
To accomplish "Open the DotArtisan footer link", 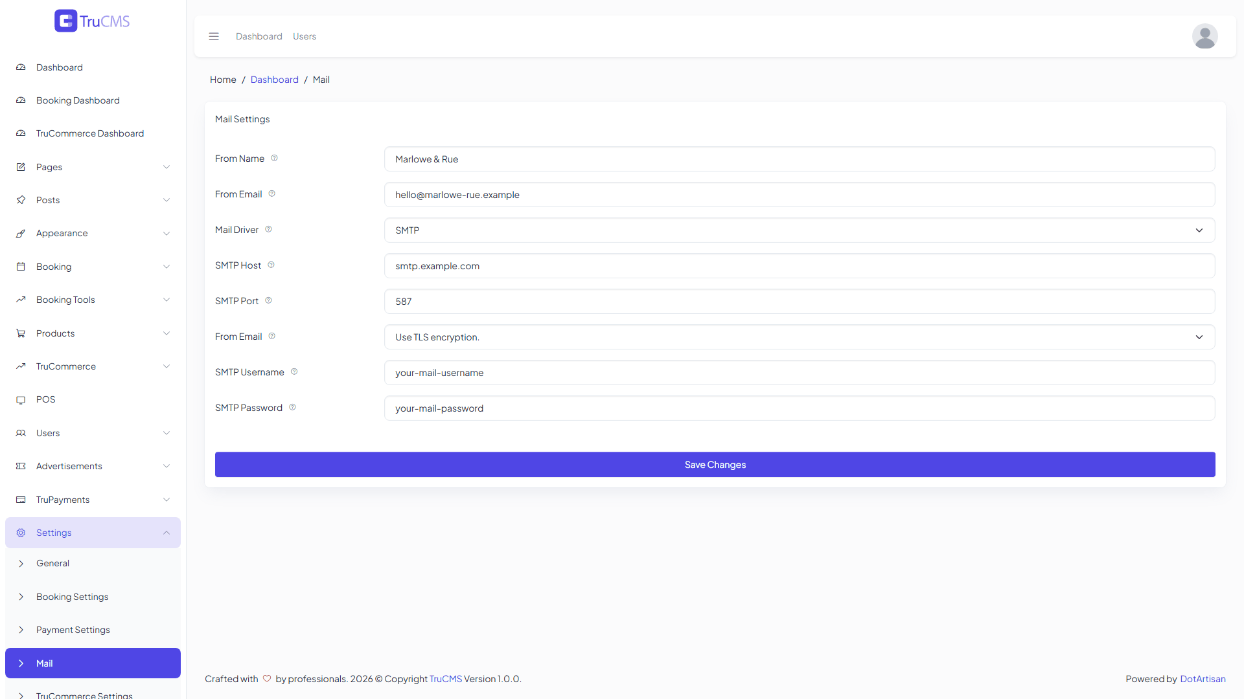I will pos(1203,679).
